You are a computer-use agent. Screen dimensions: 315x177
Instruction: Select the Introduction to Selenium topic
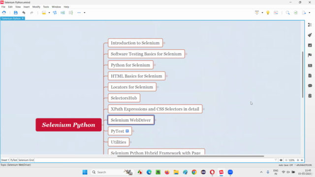(135, 43)
